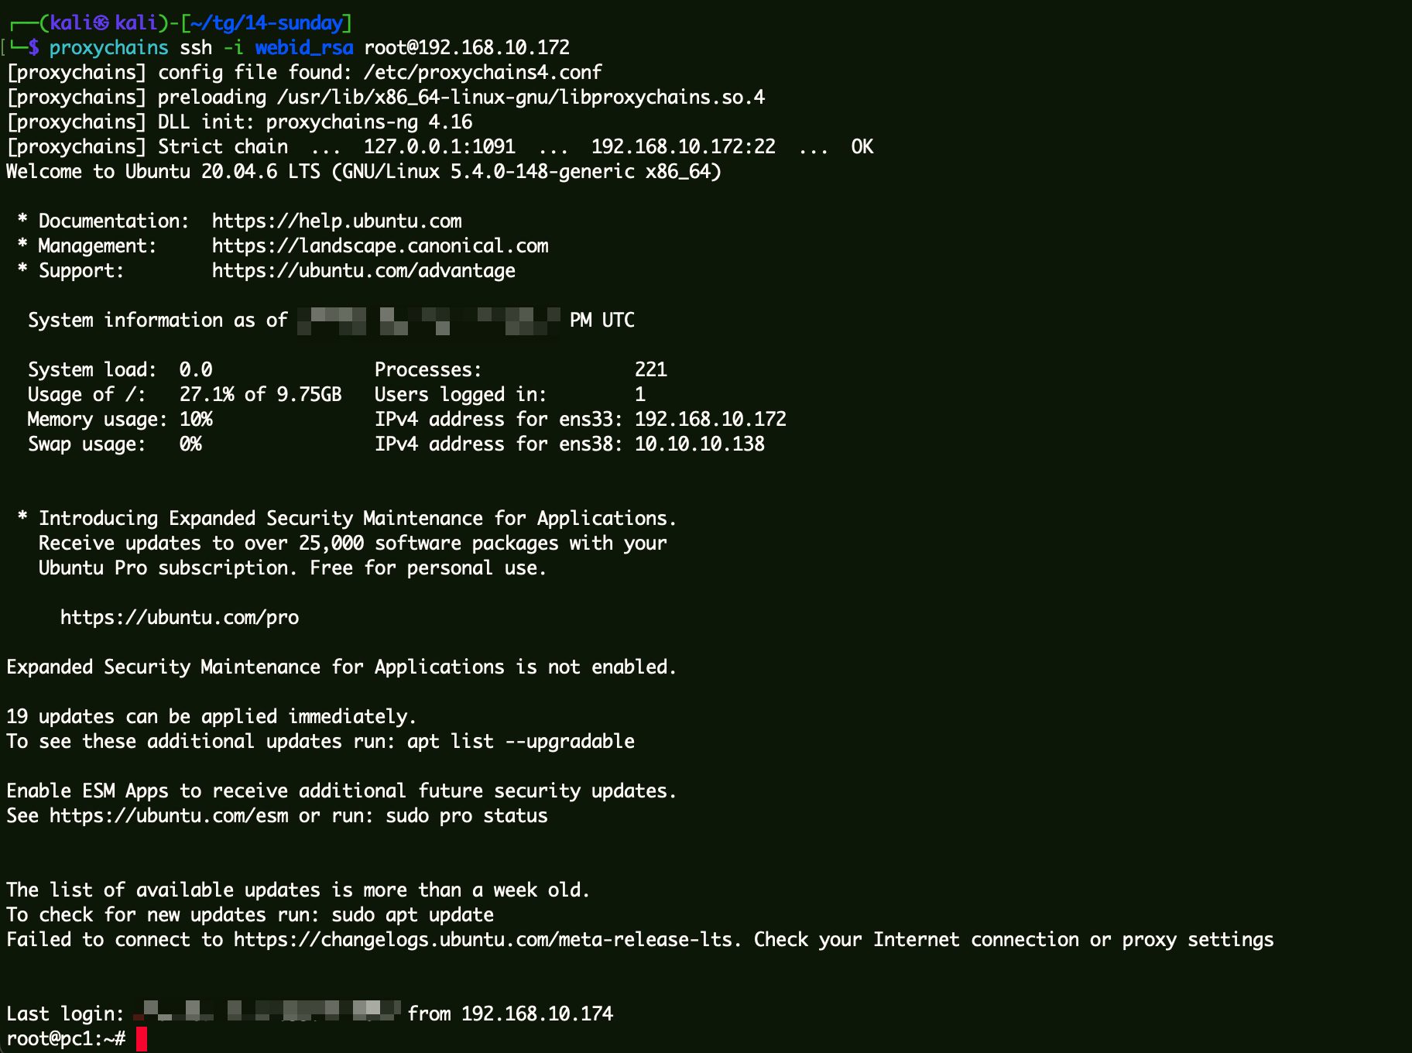
Task: Click the webid_rsa key filename
Action: click(x=304, y=48)
